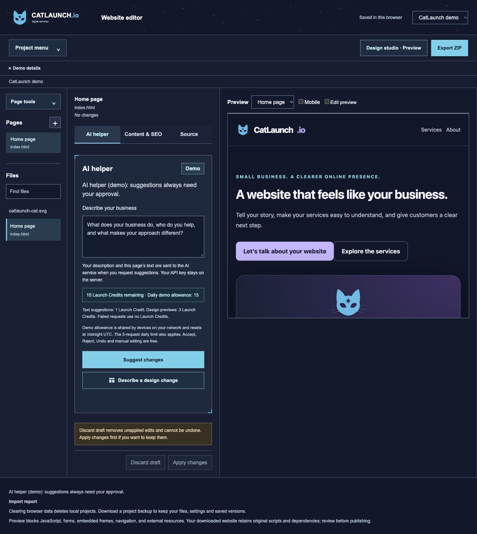
Task: Open the Page tools dropdown
Action: [x=33, y=102]
